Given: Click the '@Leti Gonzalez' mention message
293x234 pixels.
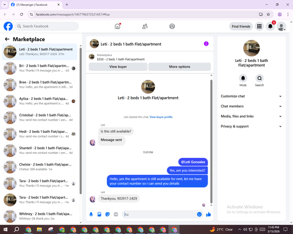Looking at the screenshot, I should pos(193,162).
